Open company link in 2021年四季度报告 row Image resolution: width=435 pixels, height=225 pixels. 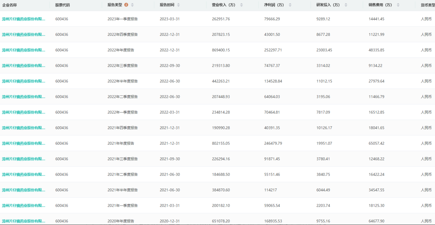point(24,128)
